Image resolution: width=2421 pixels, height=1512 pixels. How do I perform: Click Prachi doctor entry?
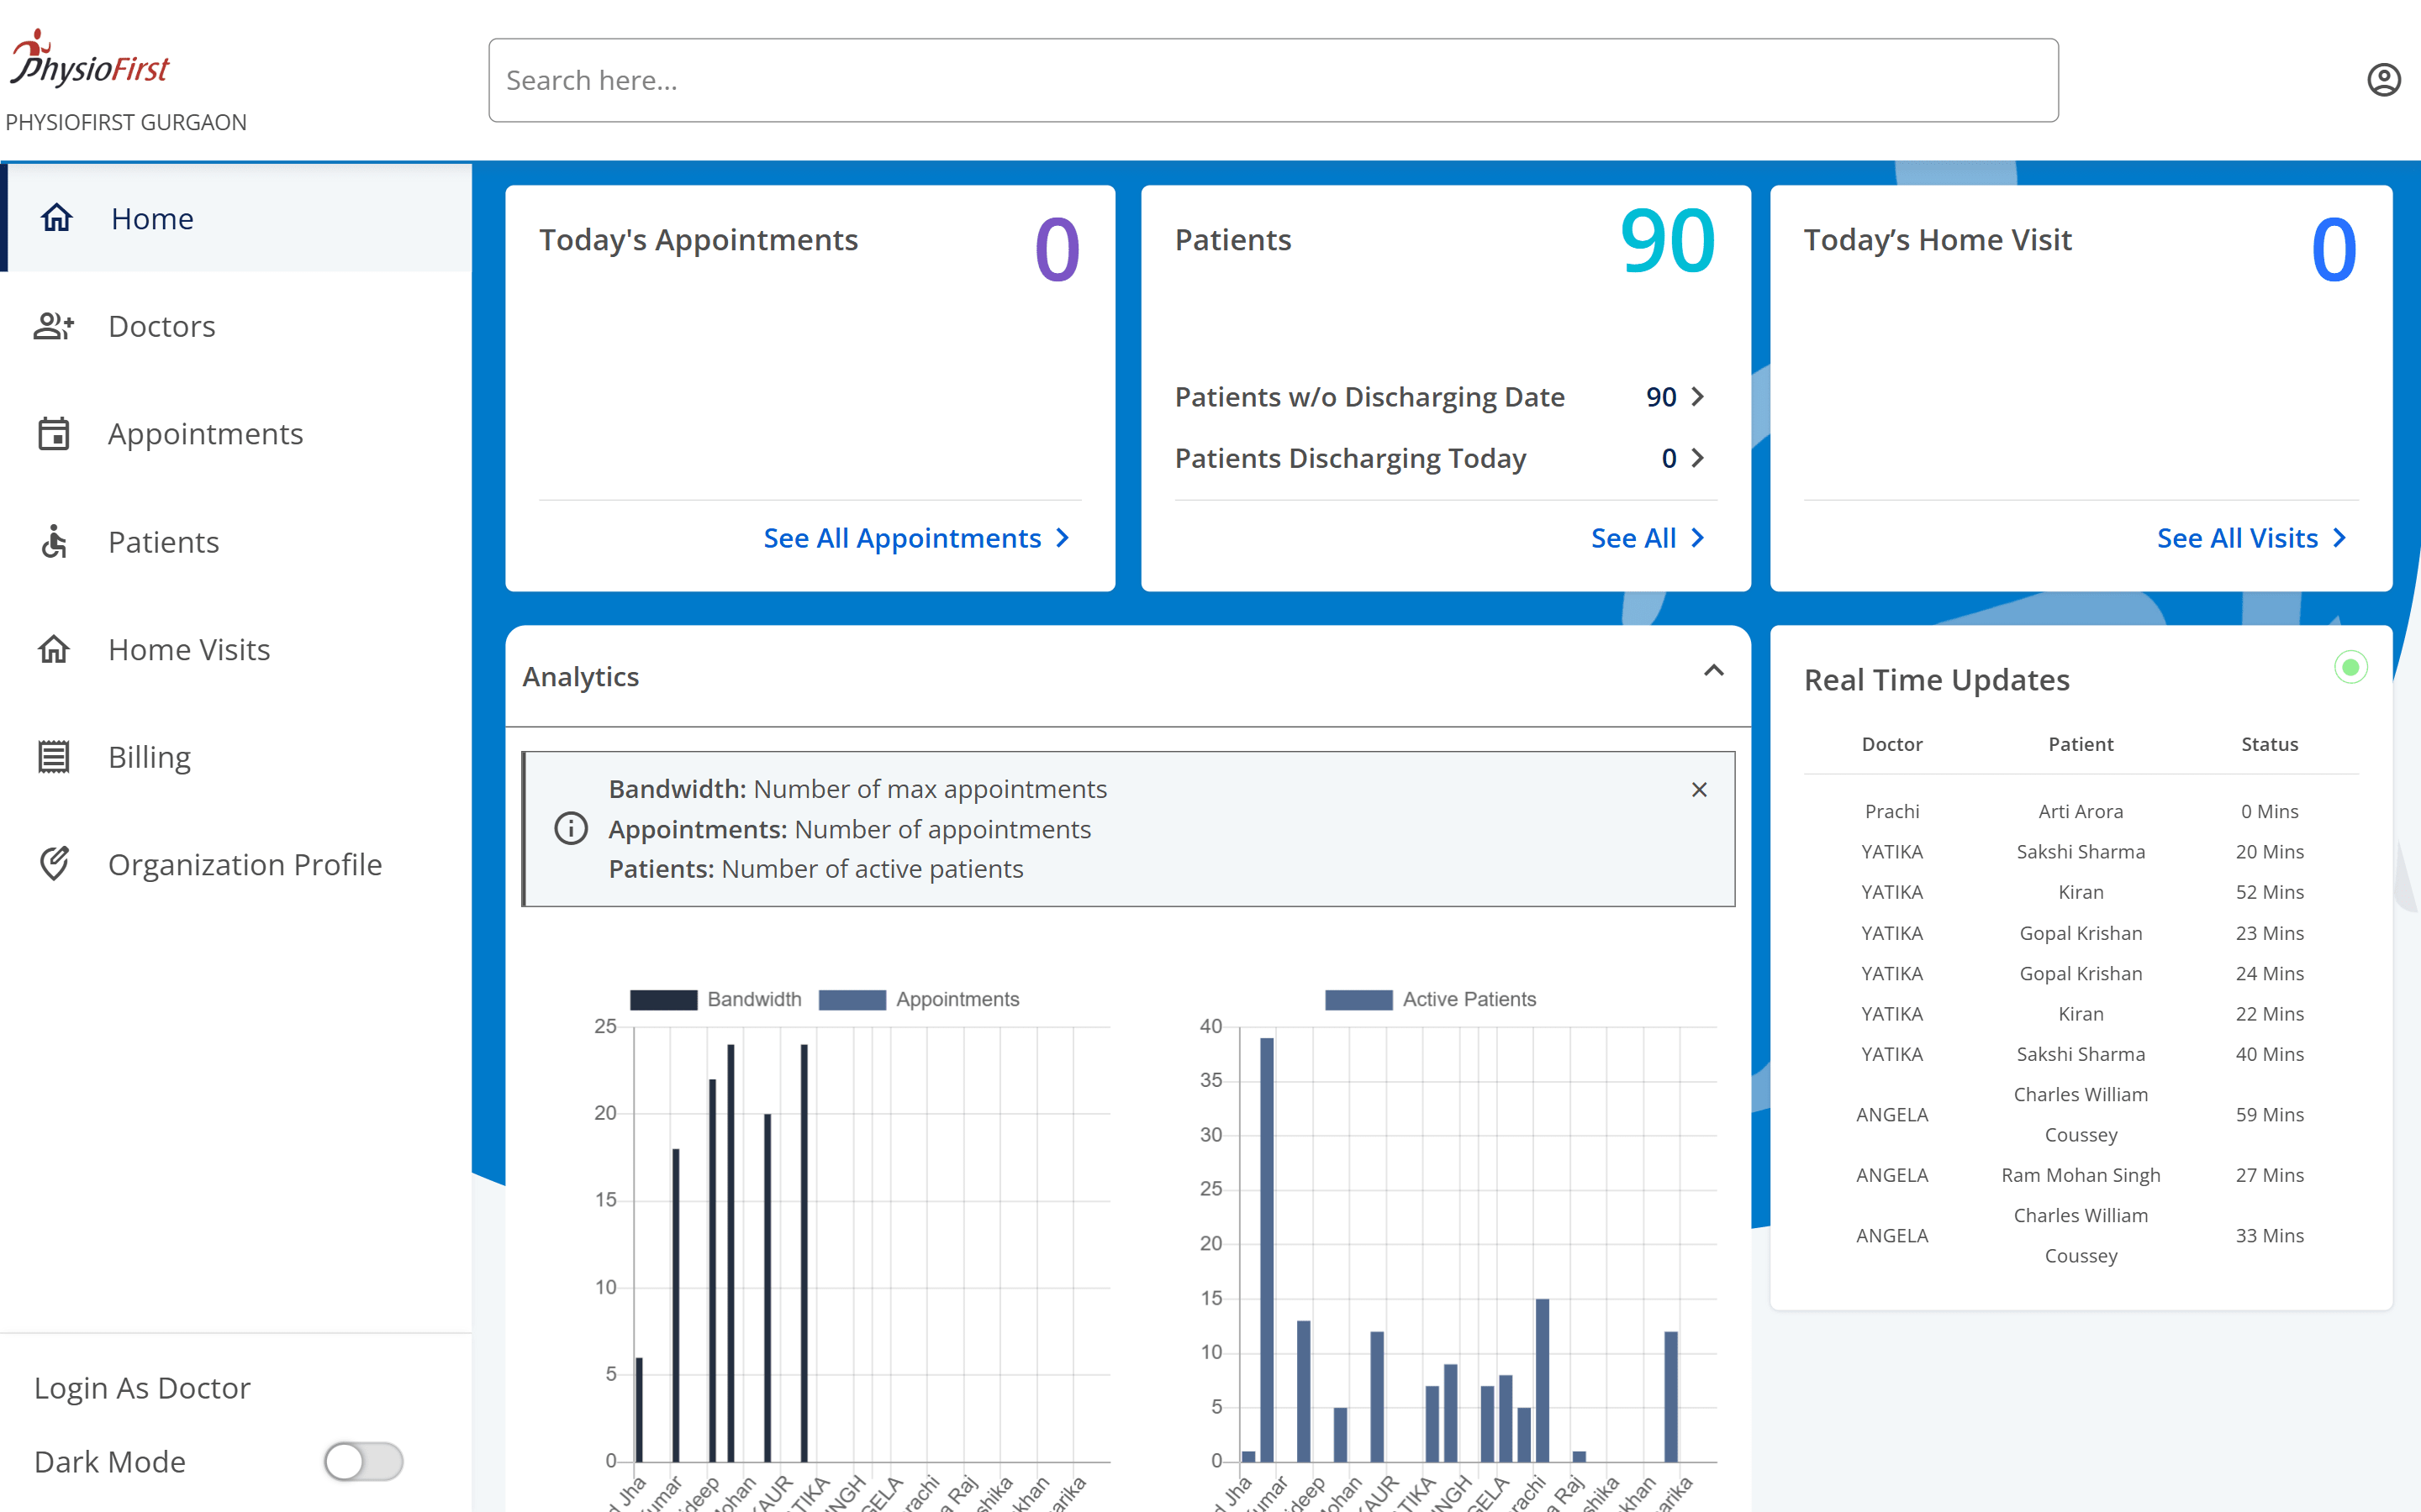pyautogui.click(x=1891, y=811)
